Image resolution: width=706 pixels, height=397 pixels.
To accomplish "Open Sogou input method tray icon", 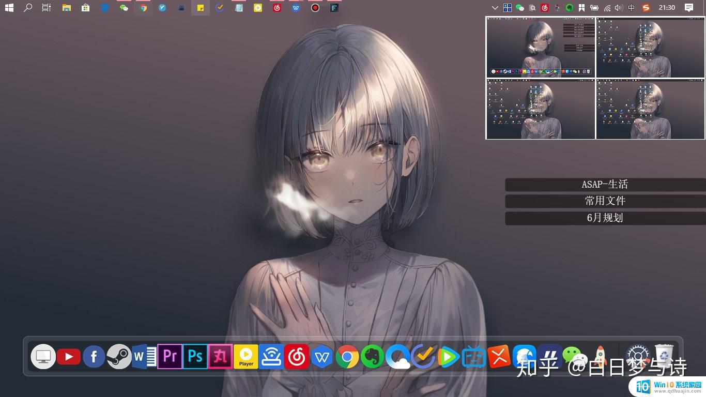I will pyautogui.click(x=646, y=8).
